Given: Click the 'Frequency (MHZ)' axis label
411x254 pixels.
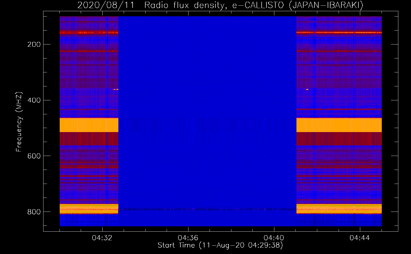Looking at the screenshot, I should coord(19,122).
